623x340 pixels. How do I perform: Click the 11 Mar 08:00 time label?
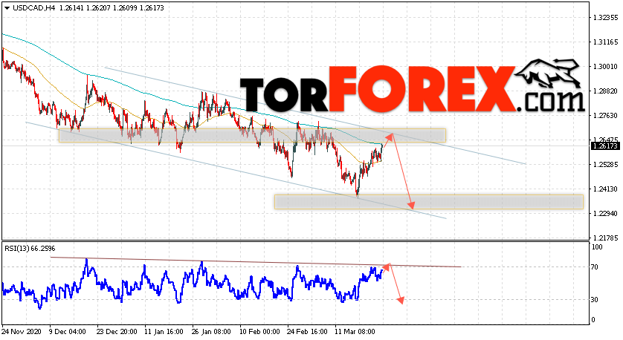pos(355,332)
